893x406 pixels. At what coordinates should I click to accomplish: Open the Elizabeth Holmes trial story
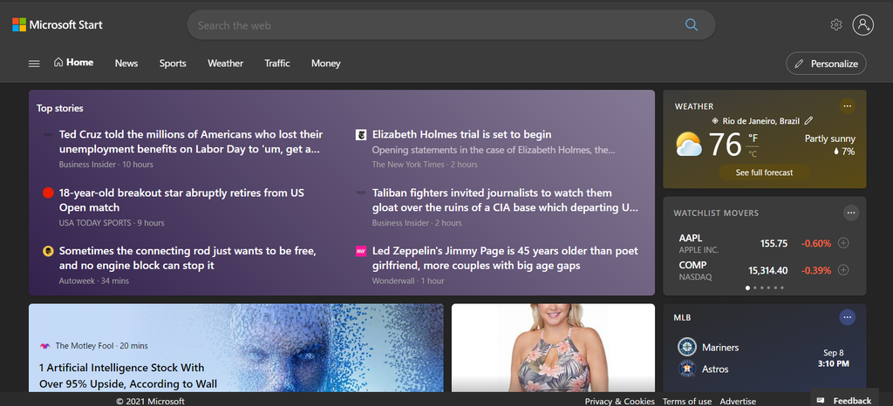click(462, 135)
